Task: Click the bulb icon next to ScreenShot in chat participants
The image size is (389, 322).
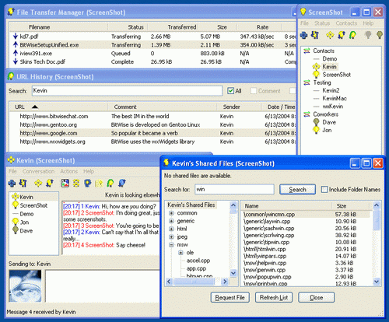Action: (16, 205)
